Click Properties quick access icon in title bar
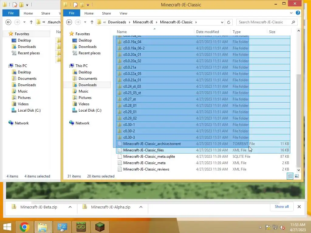Viewport: 311px width, 233px height. 75,5
